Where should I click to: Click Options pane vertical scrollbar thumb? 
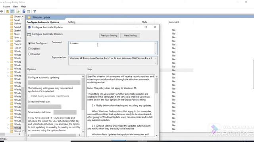tap(83, 94)
